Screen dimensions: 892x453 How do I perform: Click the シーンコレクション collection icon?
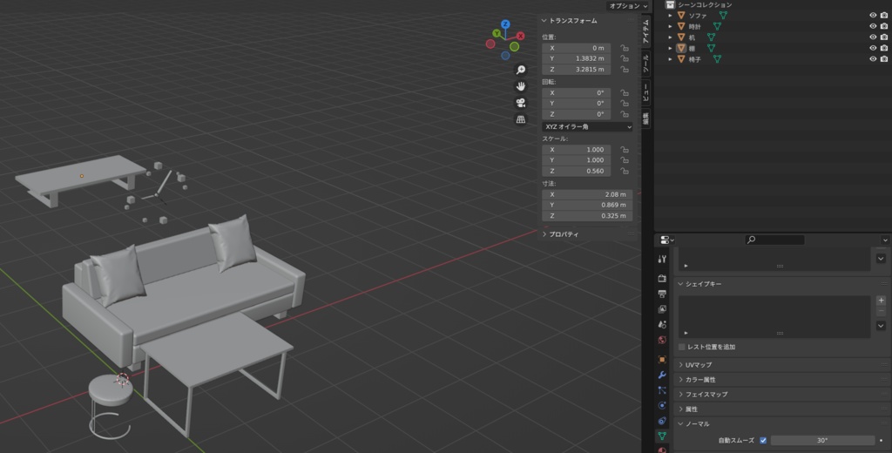[670, 4]
